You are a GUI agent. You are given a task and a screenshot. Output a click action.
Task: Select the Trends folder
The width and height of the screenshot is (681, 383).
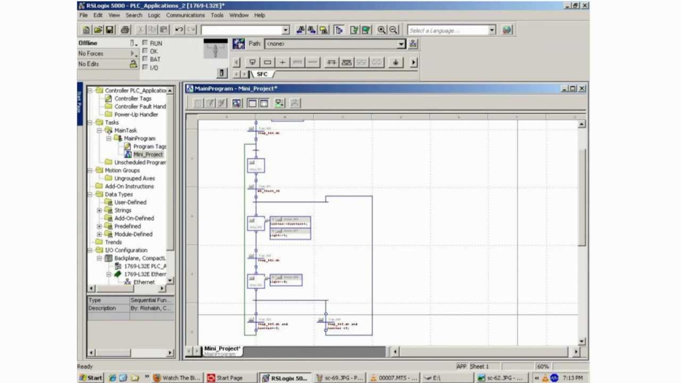coord(113,242)
